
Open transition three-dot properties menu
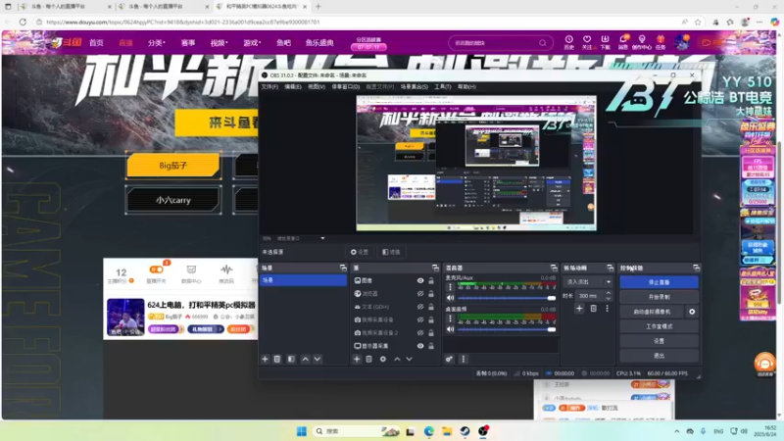(x=607, y=309)
